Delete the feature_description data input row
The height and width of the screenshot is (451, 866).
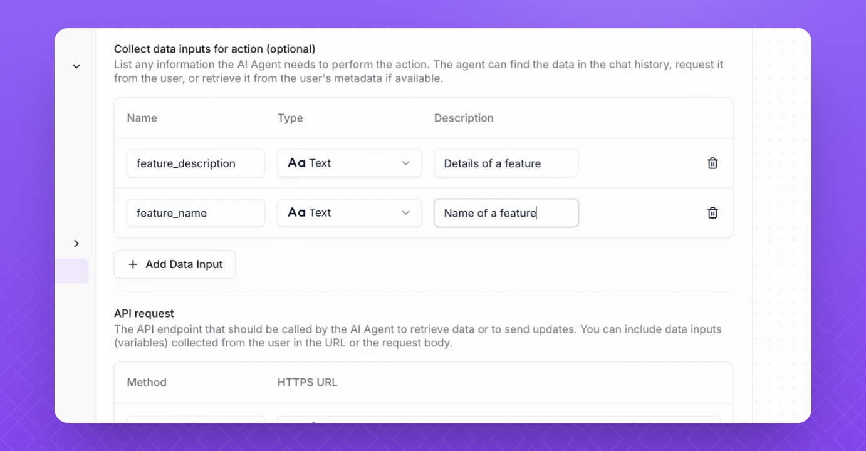pyautogui.click(x=712, y=163)
